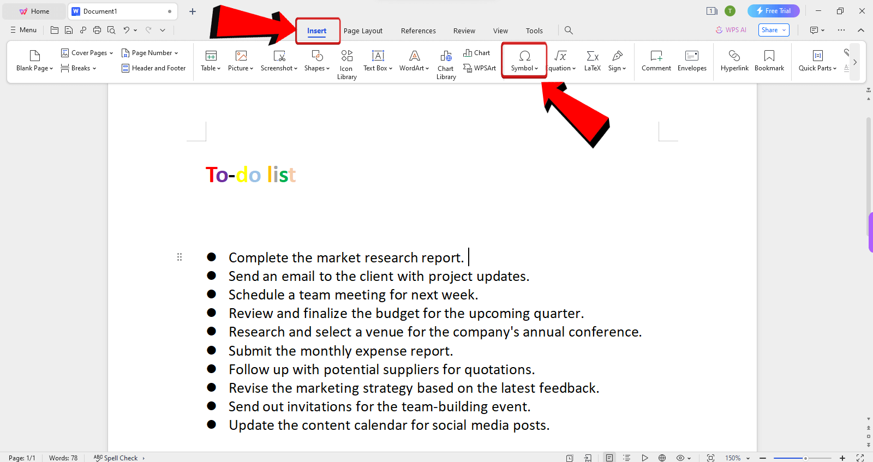Click the To-do list heading
This screenshot has height=462, width=873.
tap(251, 175)
